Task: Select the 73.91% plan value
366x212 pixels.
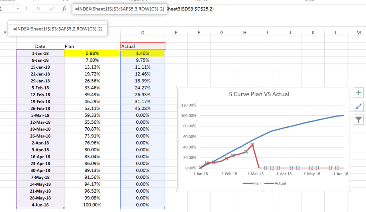Action: pyautogui.click(x=92, y=136)
